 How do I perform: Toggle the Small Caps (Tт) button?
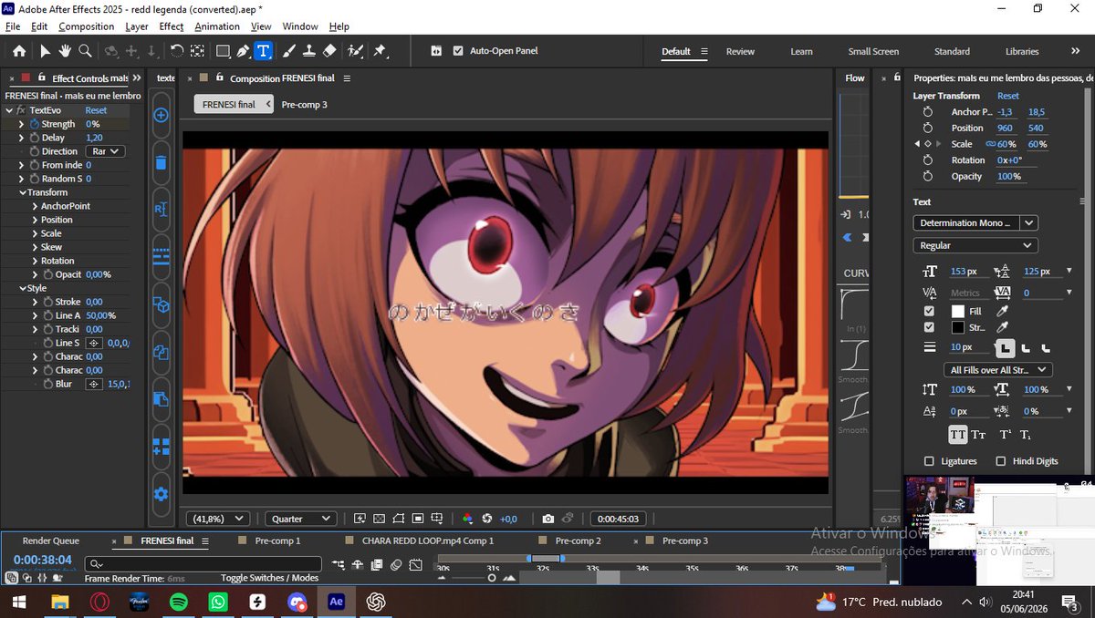tap(978, 435)
